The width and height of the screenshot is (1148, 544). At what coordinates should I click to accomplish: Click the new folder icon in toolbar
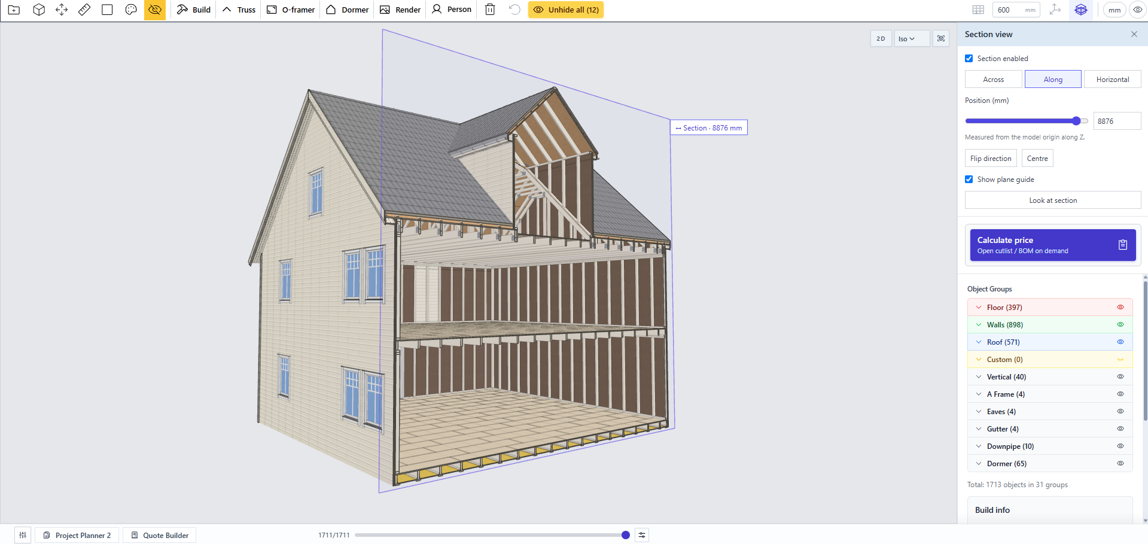14,10
